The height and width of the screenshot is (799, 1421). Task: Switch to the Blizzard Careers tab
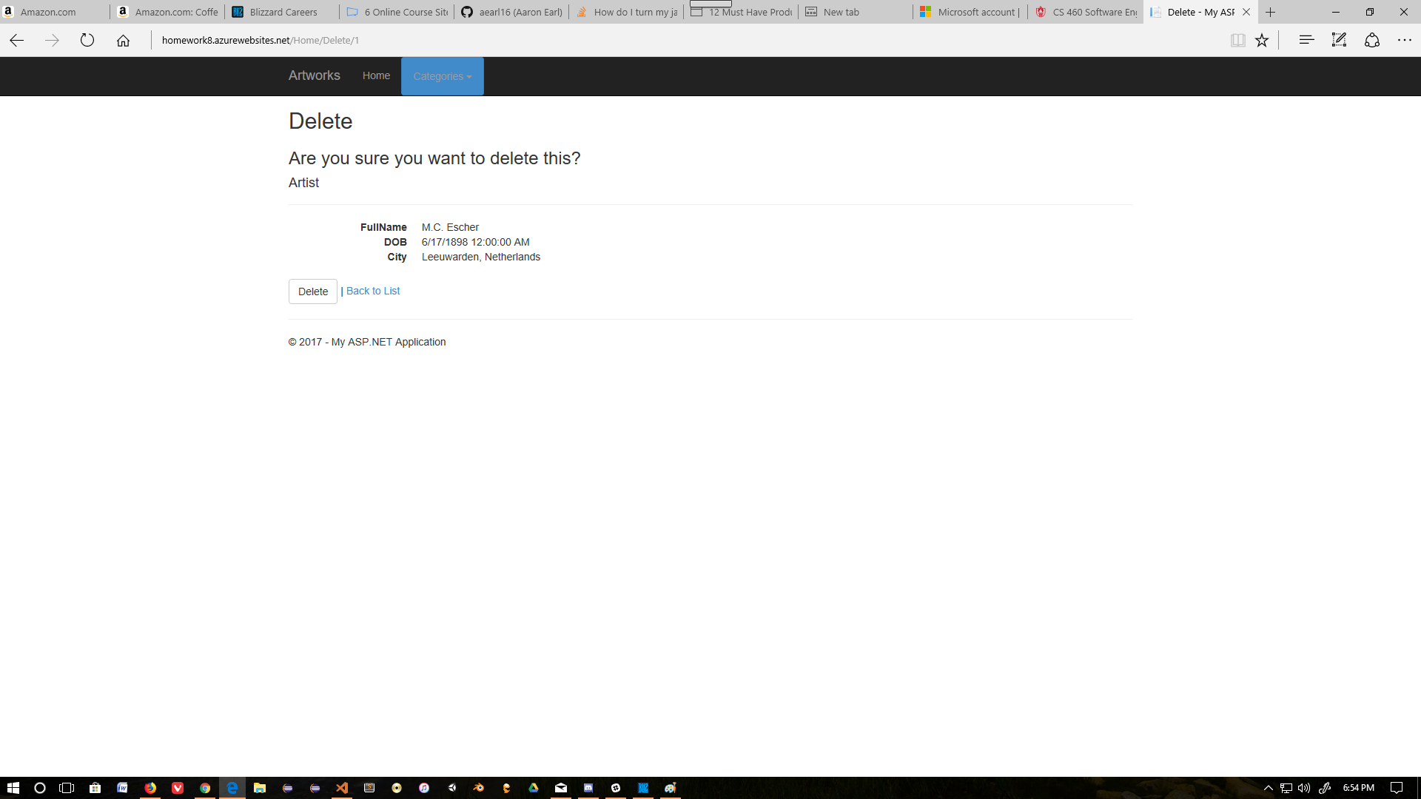tap(283, 12)
